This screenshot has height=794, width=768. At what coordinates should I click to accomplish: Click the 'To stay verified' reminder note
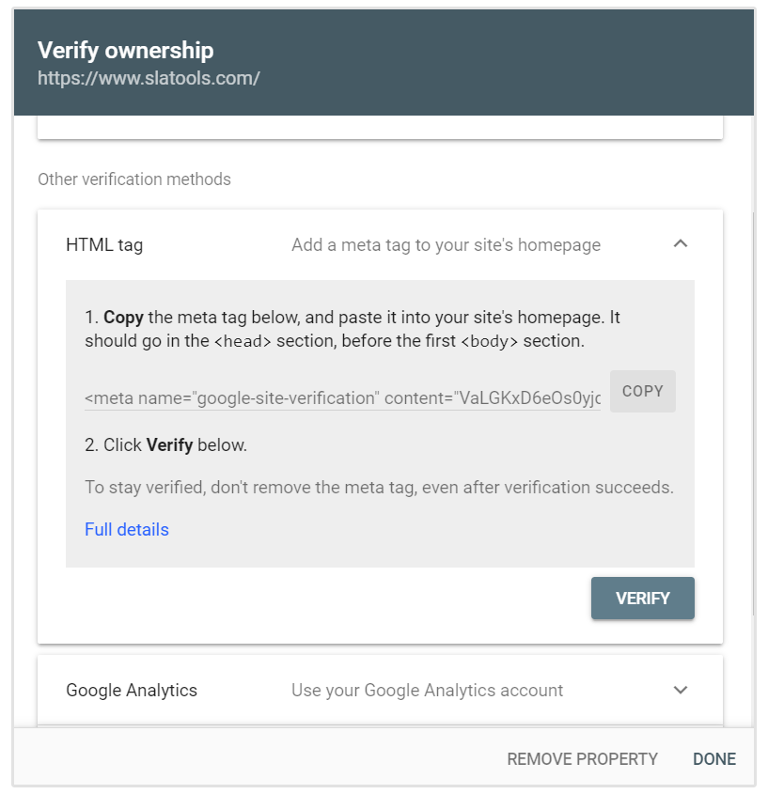[379, 488]
